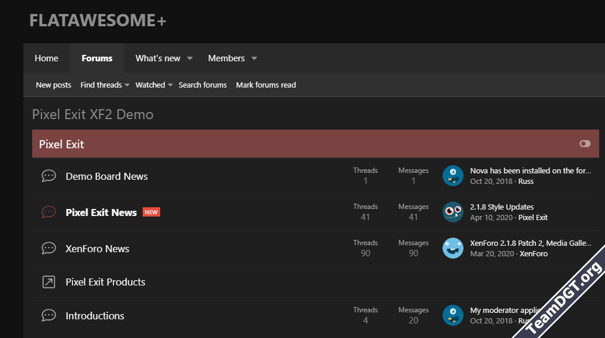This screenshot has height=338, width=605.
Task: Click Mark forums read
Action: point(266,85)
